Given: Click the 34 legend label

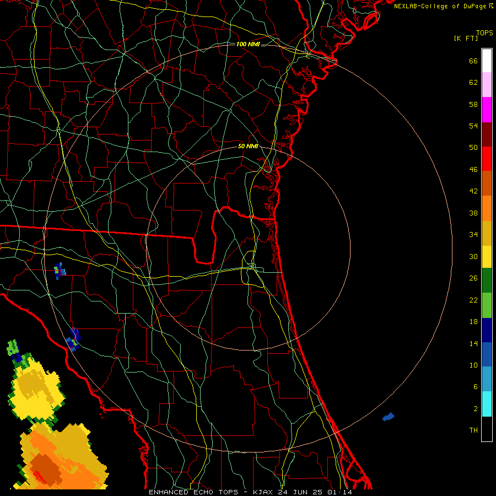Looking at the screenshot, I should pos(473,234).
